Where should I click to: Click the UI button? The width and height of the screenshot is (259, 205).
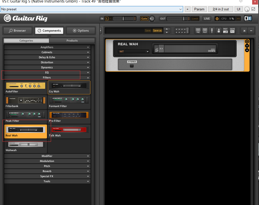[238, 9]
